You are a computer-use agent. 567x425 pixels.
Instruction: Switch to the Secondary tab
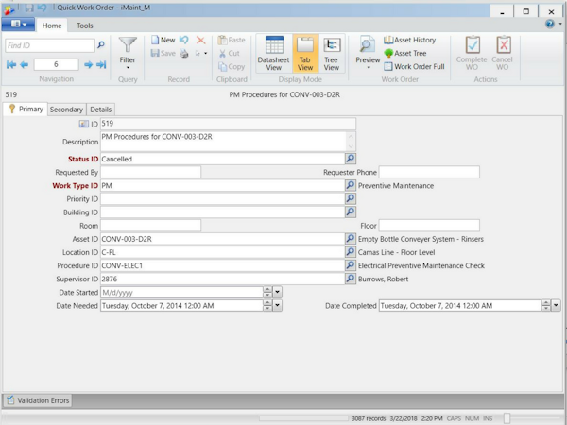pos(66,110)
